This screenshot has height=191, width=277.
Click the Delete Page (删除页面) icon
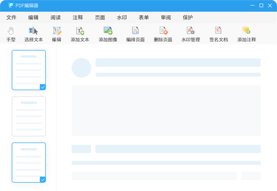tap(163, 31)
